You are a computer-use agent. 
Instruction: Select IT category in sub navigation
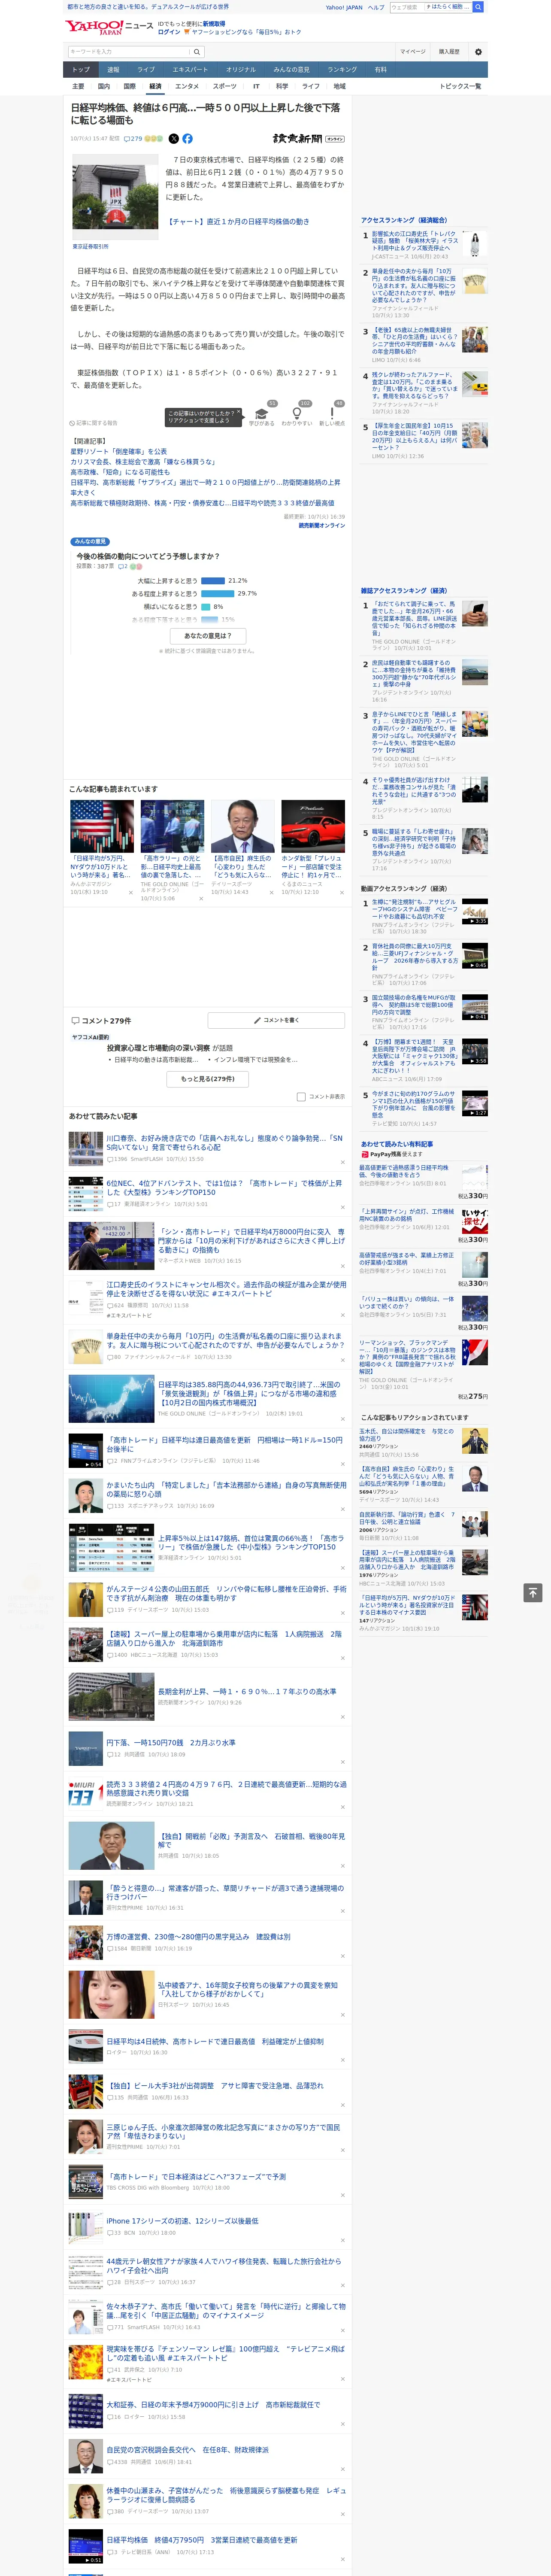256,86
